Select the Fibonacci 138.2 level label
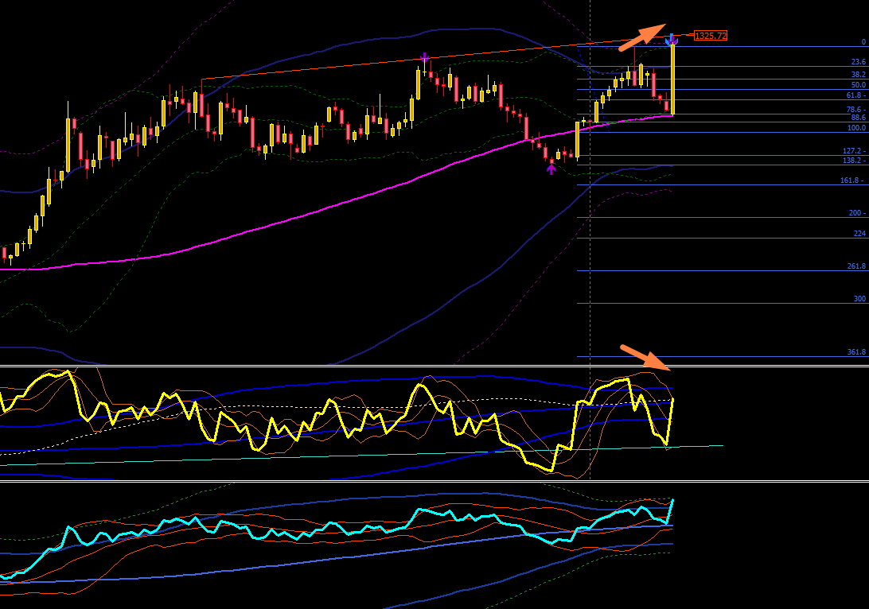Viewport: 869px width, 609px height. (x=854, y=161)
